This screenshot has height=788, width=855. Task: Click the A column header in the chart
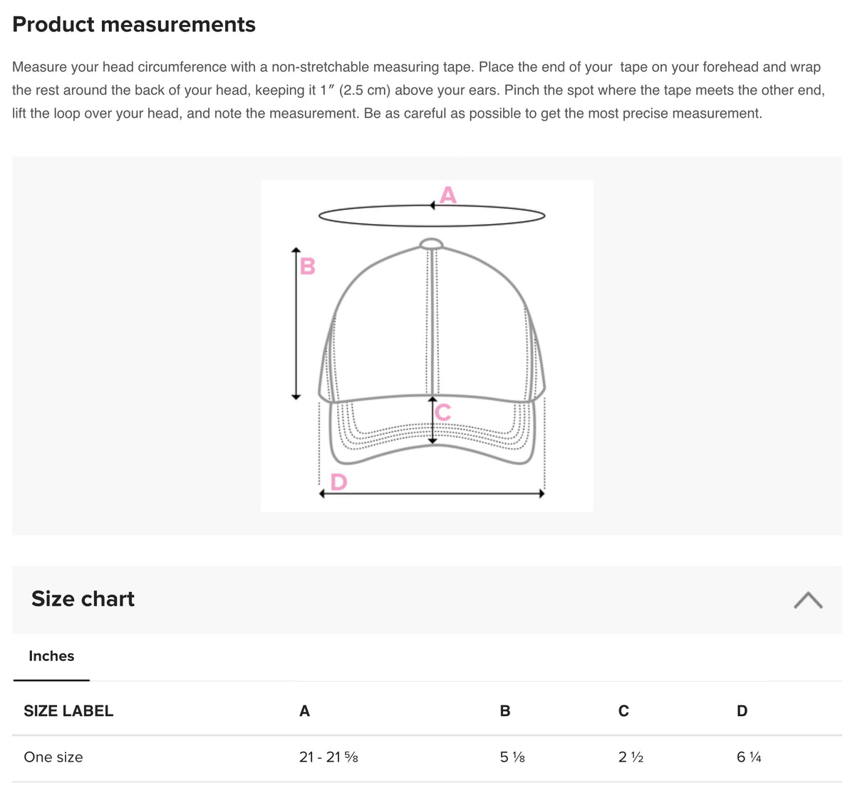tap(304, 710)
